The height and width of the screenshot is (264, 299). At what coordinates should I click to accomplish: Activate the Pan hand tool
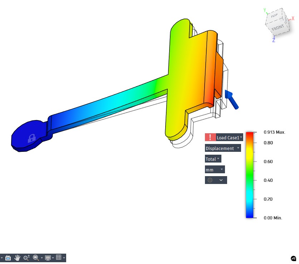coord(17,258)
